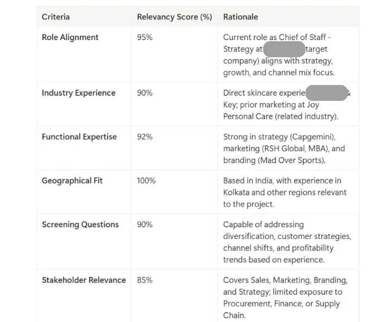This screenshot has height=322, width=385.
Task: Click the Relevancy Score (%) column header
Action: click(174, 17)
